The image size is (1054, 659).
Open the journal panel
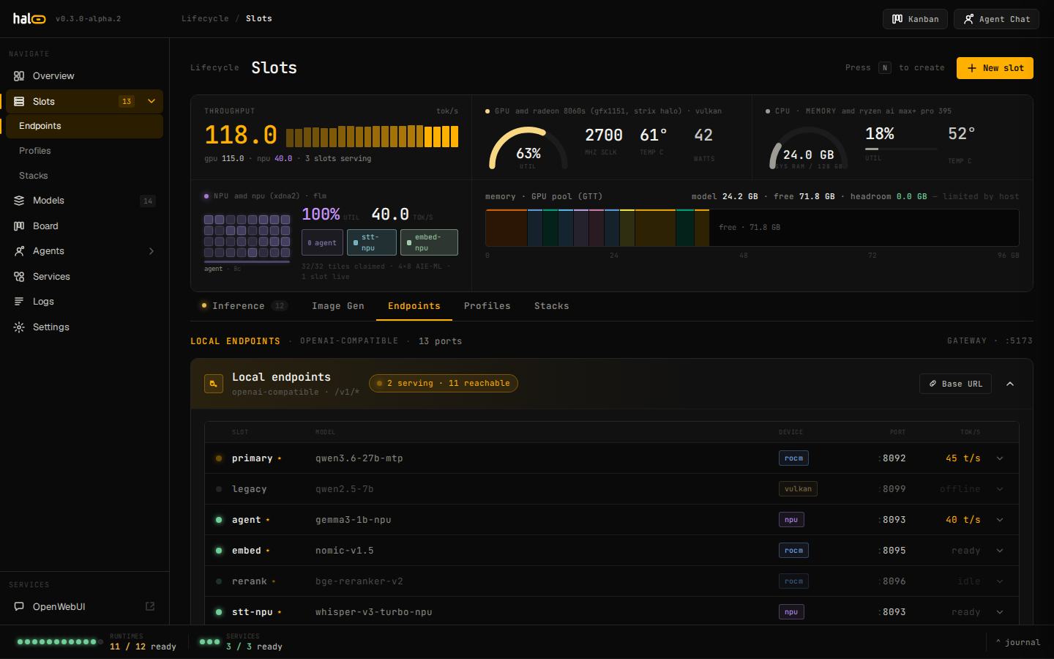click(x=1018, y=642)
